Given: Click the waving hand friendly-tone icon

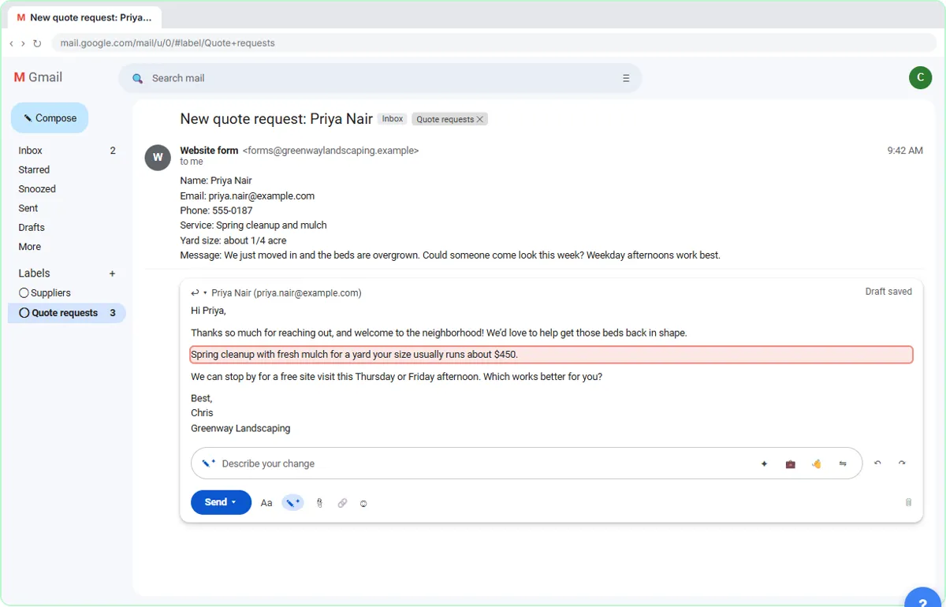Looking at the screenshot, I should 816,464.
